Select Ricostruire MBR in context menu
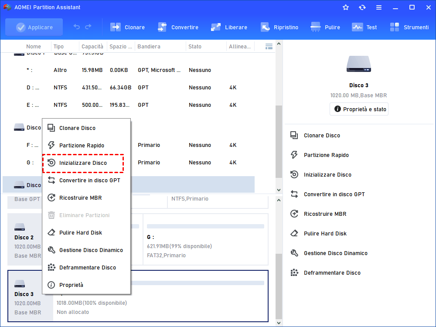Viewport: 436px width, 327px height. click(x=86, y=198)
